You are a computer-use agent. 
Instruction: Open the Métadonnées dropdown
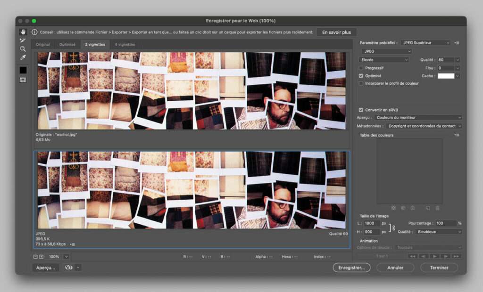424,126
